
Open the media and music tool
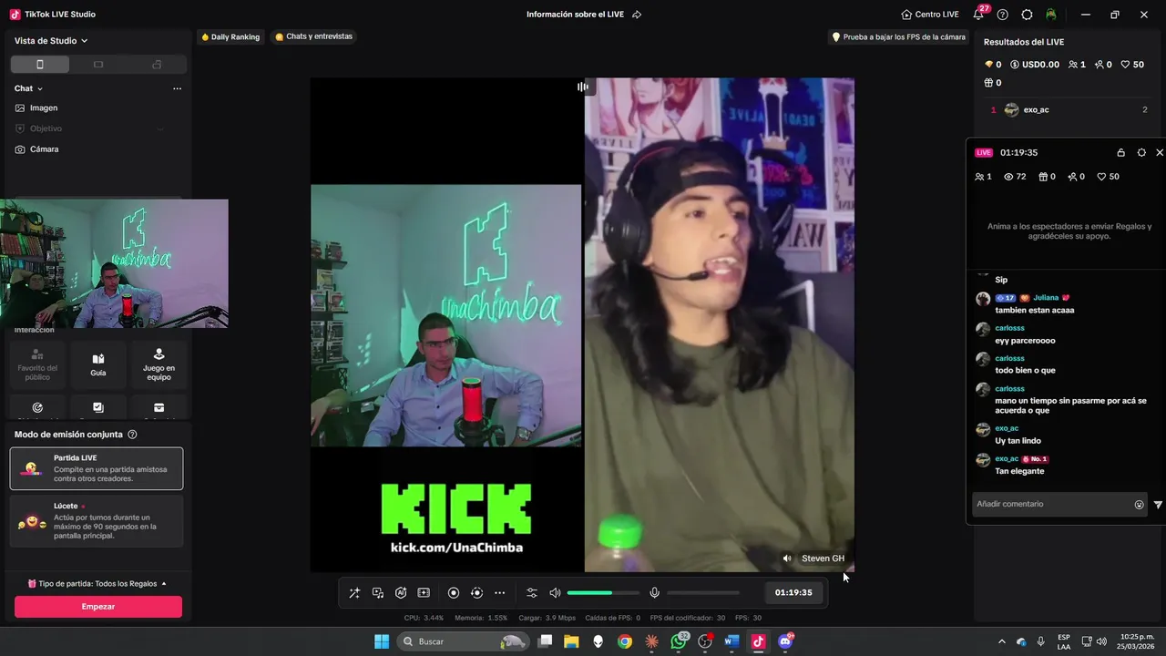(x=378, y=592)
